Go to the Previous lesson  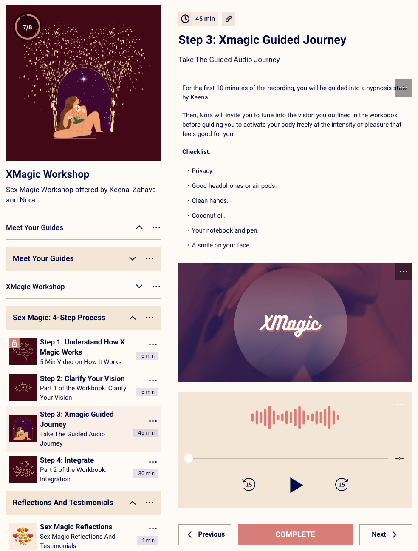pos(205,534)
